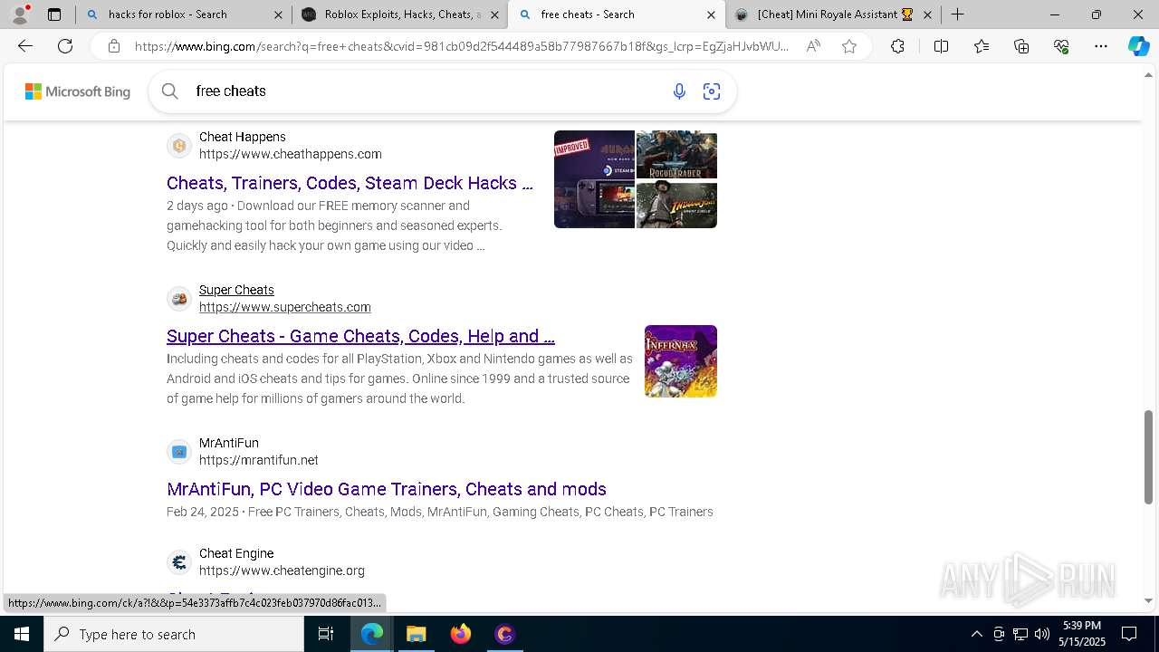Refresh the current page
The width and height of the screenshot is (1159, 652).
pos(65,46)
